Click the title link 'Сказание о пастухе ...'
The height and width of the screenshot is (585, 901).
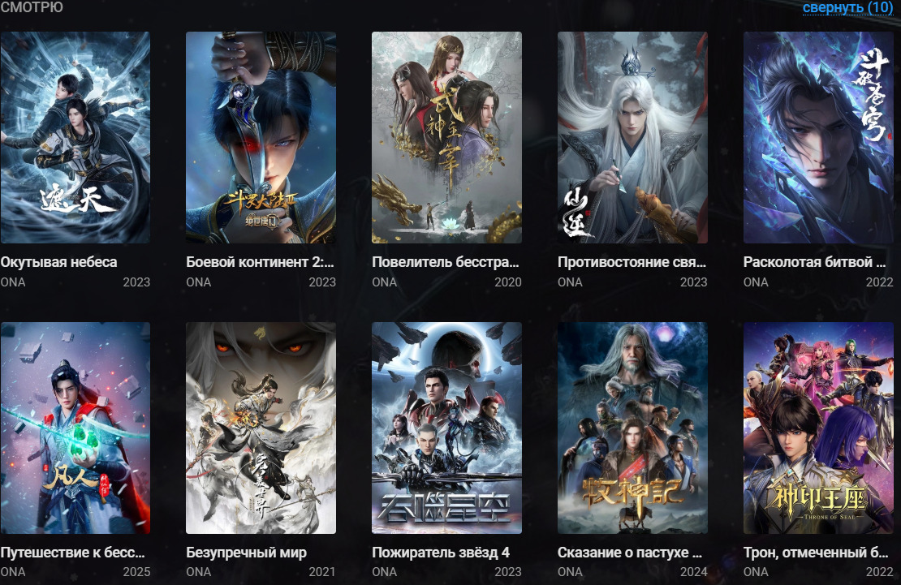(x=630, y=553)
